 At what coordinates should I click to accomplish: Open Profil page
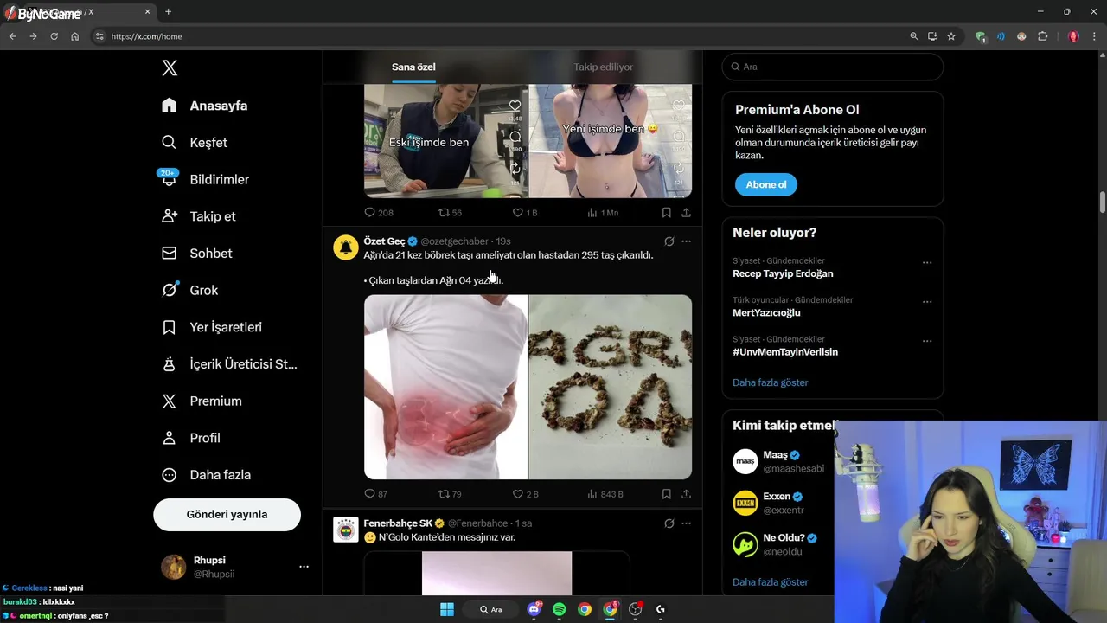191,438
